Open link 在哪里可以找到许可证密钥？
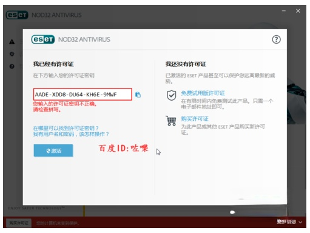Image resolution: width=310 pixels, height=233 pixels. pos(66,128)
